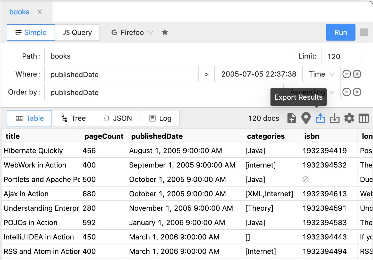Screen dimensions: 373x260
Task: Run the query
Action: [x=341, y=32]
